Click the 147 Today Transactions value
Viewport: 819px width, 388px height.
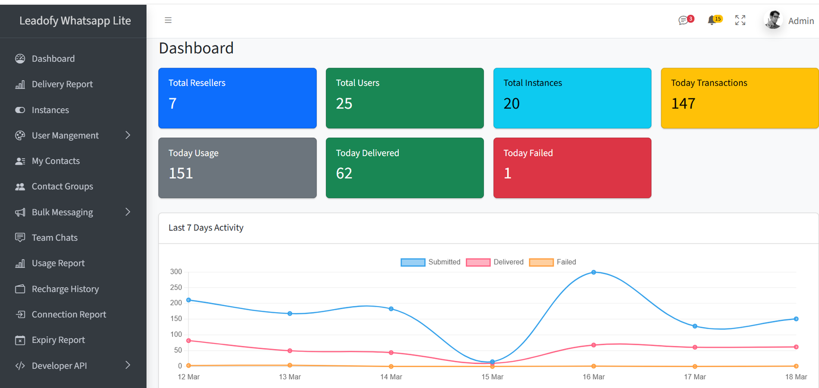point(683,103)
